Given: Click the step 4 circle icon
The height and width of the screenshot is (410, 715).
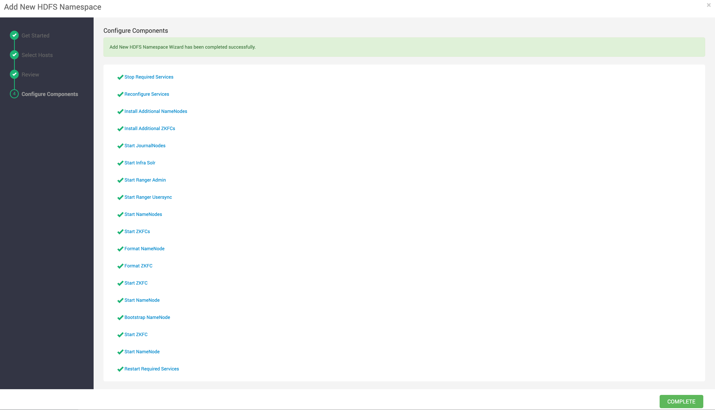Looking at the screenshot, I should 14,94.
